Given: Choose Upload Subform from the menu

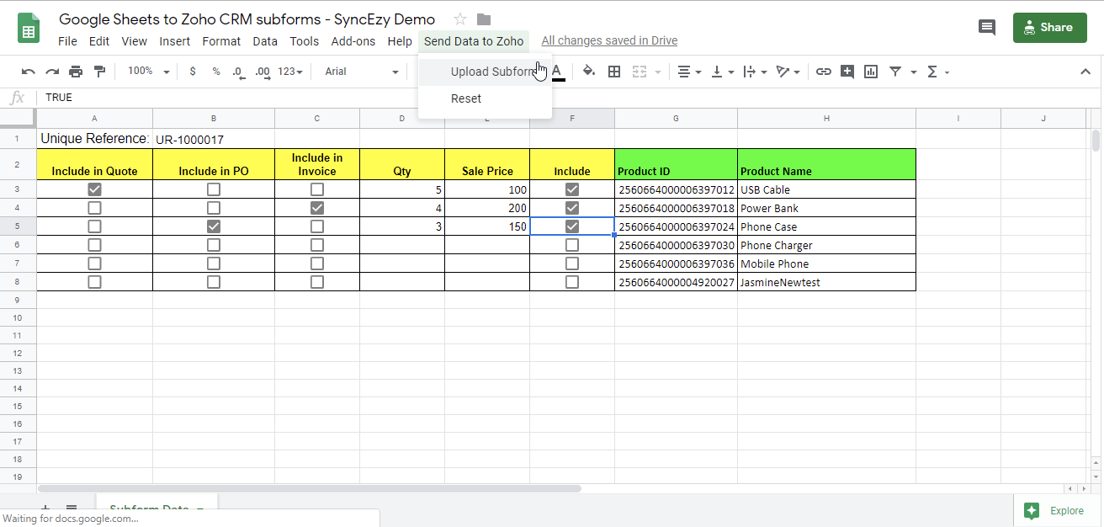Looking at the screenshot, I should pos(492,72).
